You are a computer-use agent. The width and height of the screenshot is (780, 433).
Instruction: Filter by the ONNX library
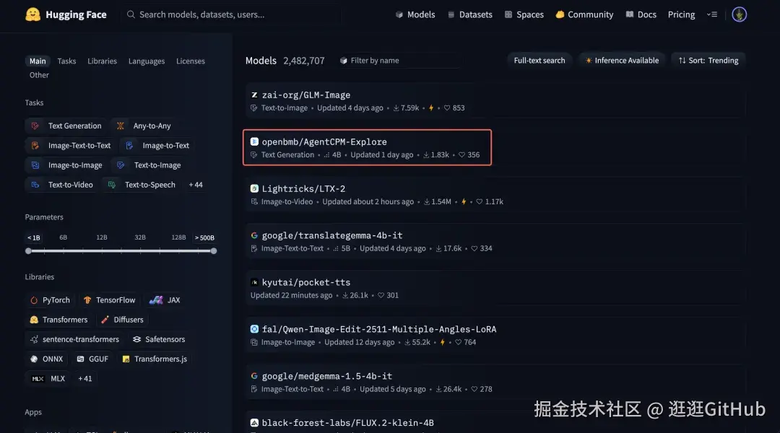click(46, 359)
